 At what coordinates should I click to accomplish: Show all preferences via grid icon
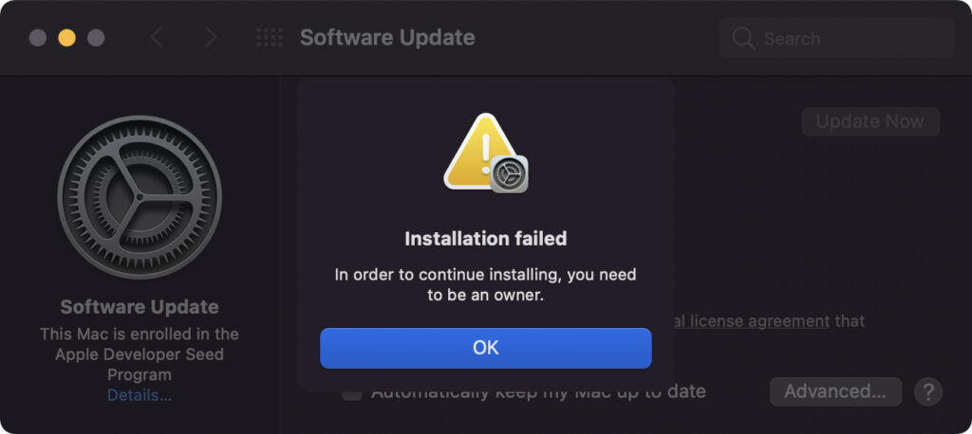pos(270,38)
